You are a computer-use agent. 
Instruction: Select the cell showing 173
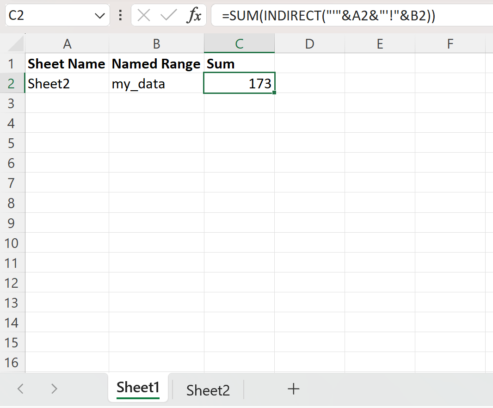click(x=239, y=84)
